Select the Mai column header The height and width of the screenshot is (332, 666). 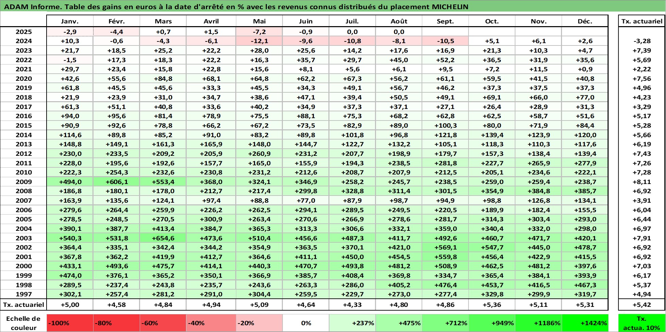click(259, 21)
